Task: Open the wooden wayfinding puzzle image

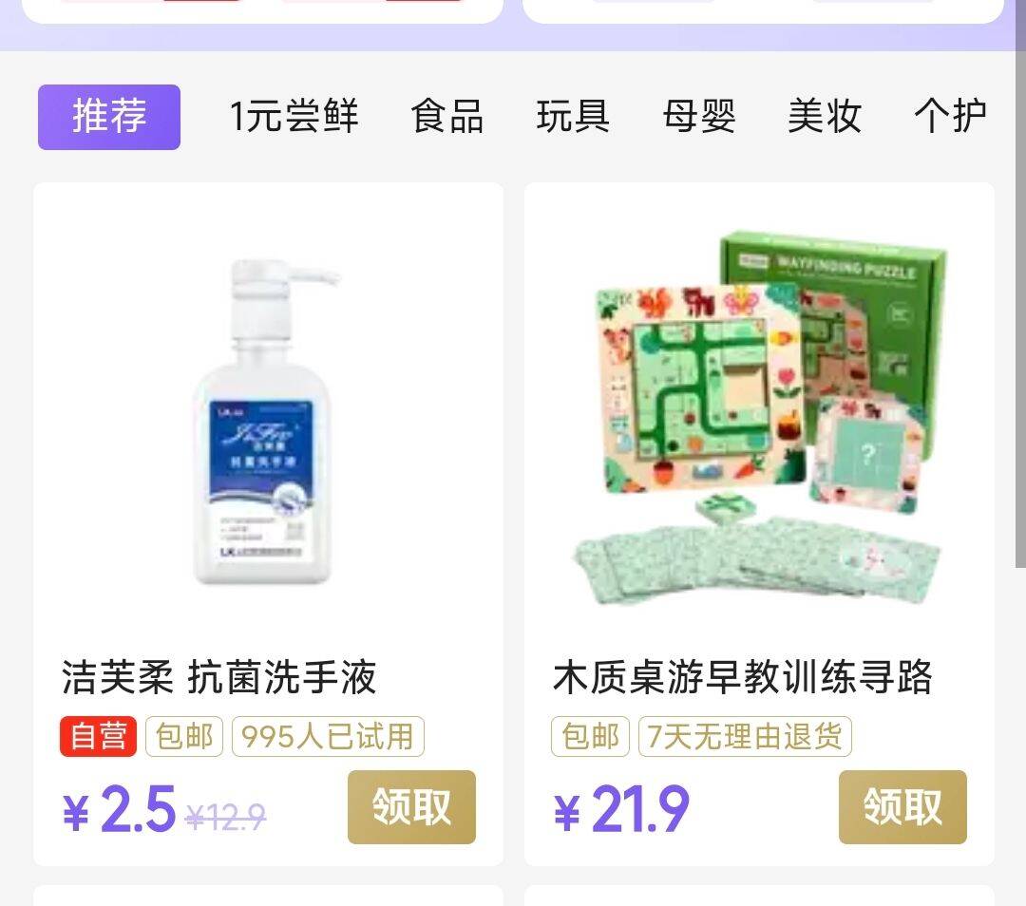Action: click(x=759, y=417)
